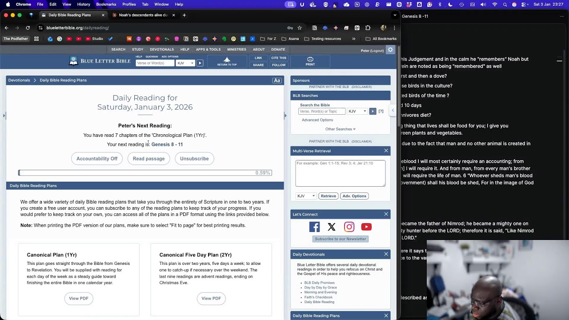The height and width of the screenshot is (320, 569).
Task: Click the Aa text size icon
Action: click(x=277, y=80)
